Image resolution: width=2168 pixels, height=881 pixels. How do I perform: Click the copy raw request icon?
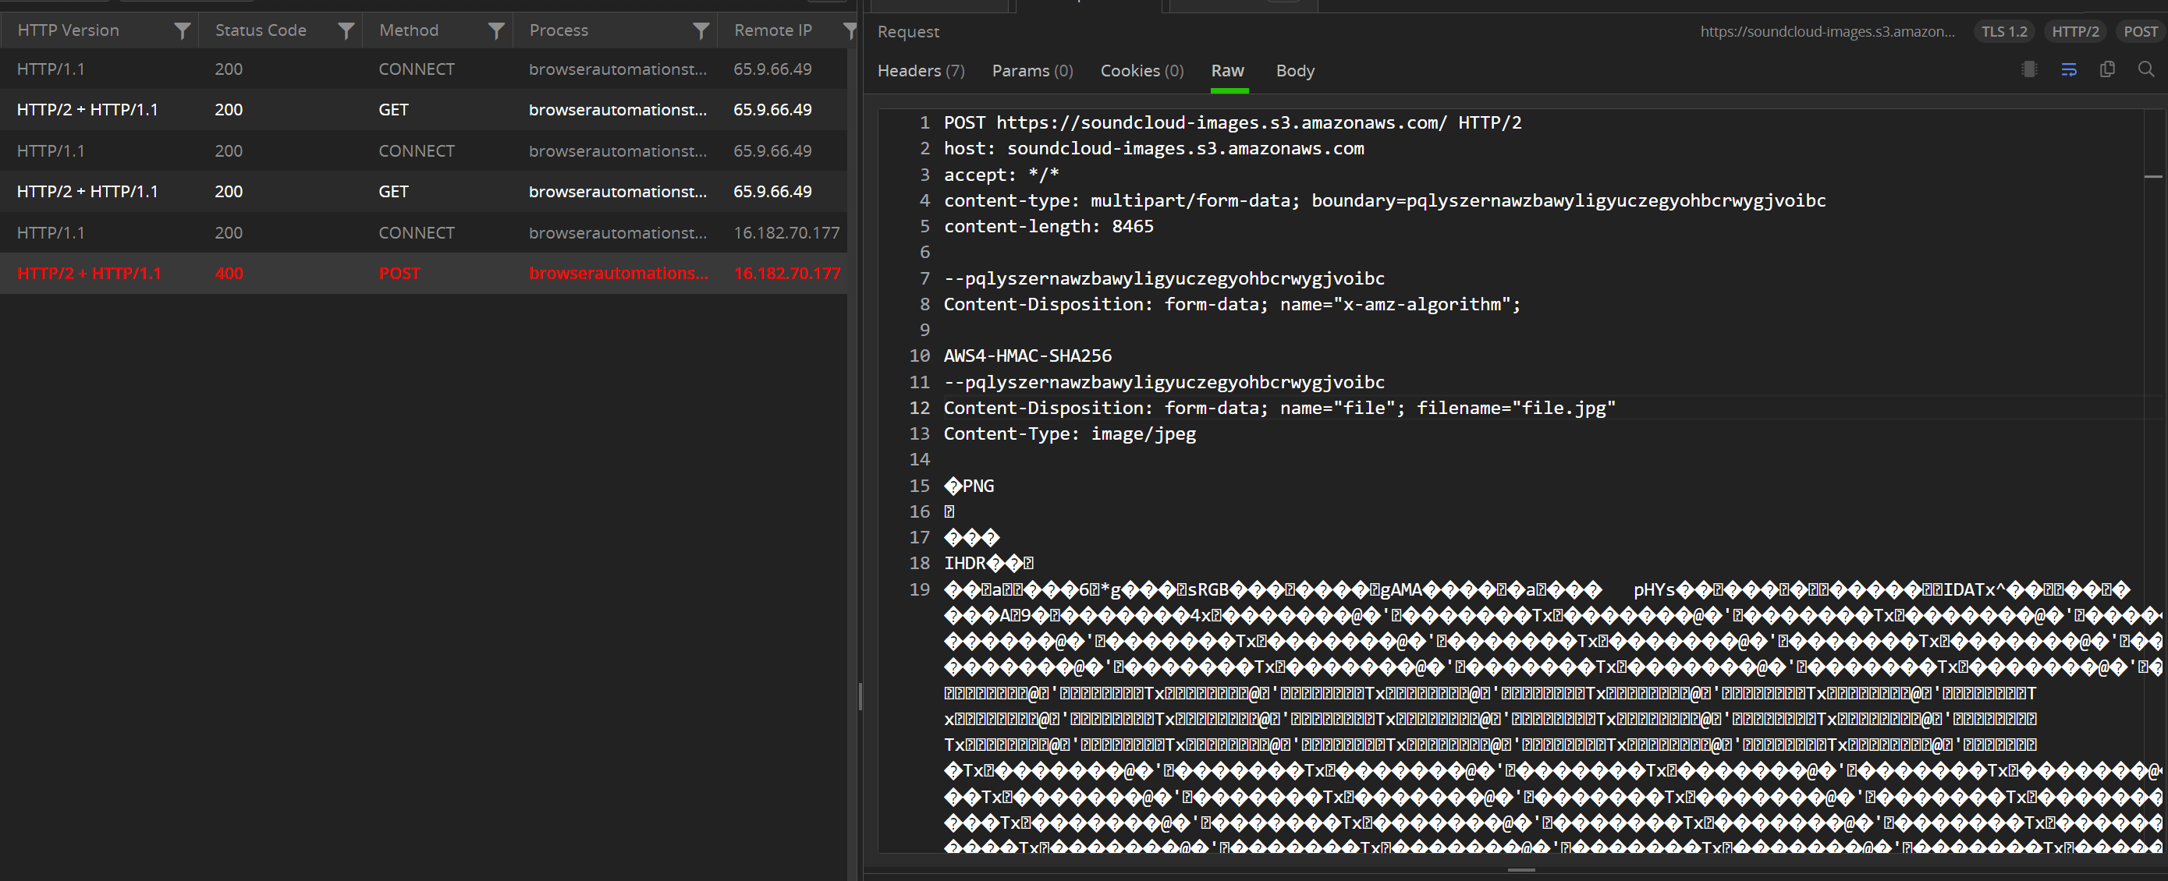pyautogui.click(x=2106, y=70)
